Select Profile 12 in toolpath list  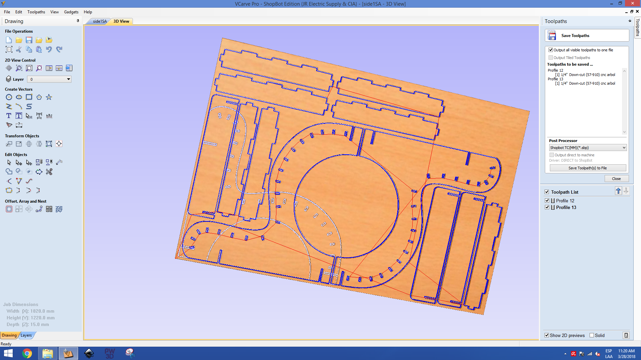click(x=565, y=201)
